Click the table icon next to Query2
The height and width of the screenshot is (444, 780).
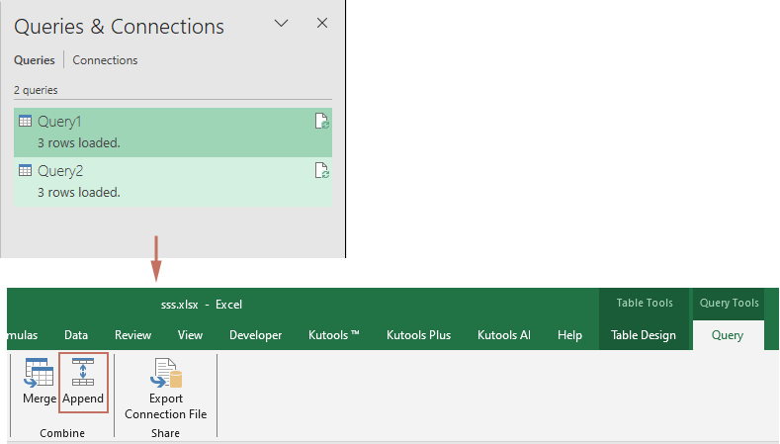[26, 170]
